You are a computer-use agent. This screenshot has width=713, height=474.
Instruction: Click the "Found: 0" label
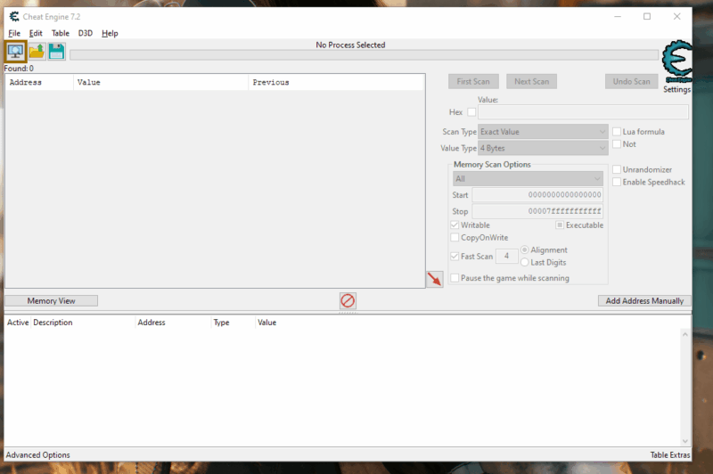tap(19, 69)
